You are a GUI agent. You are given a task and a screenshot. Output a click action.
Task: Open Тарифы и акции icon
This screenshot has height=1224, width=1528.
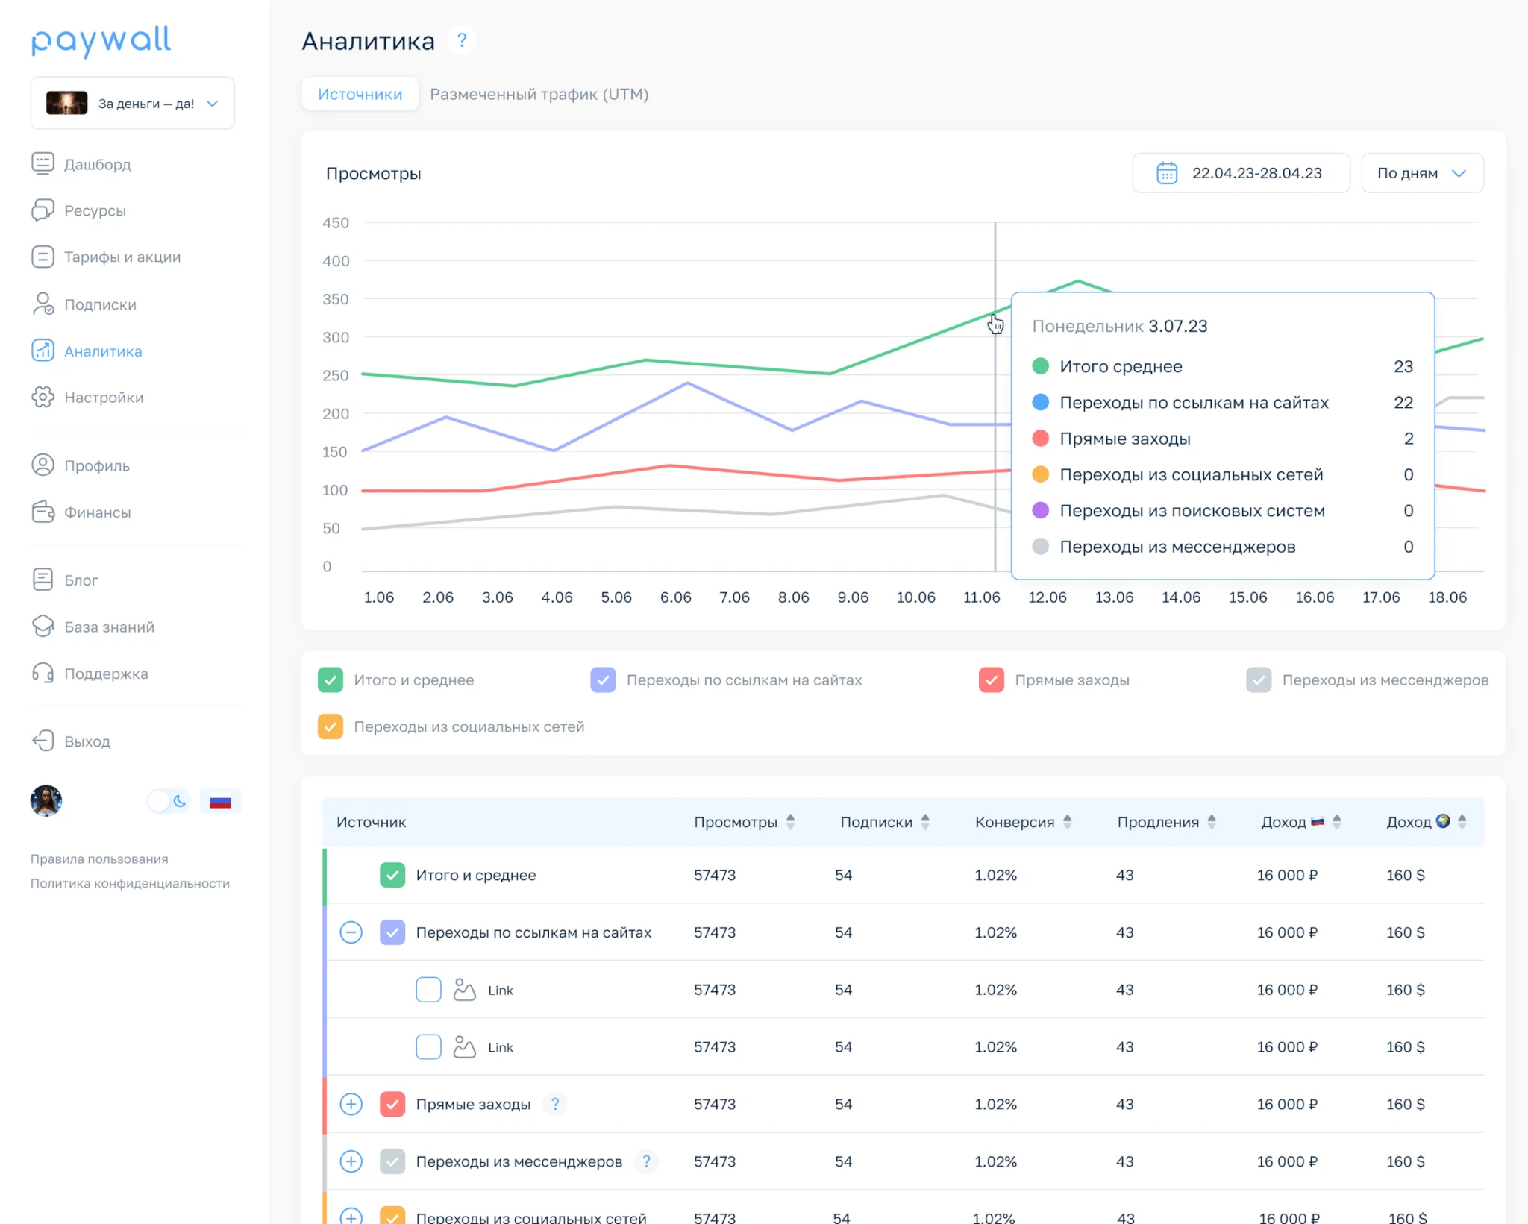[43, 257]
